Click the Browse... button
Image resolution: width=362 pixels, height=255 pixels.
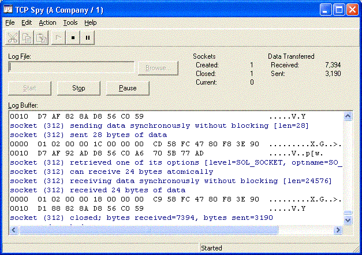(158, 68)
